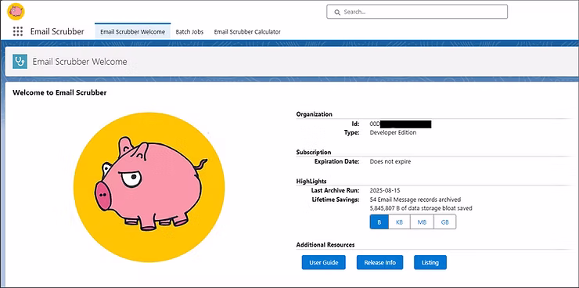Switch storage units to MB
This screenshot has width=579, height=288.
point(422,222)
